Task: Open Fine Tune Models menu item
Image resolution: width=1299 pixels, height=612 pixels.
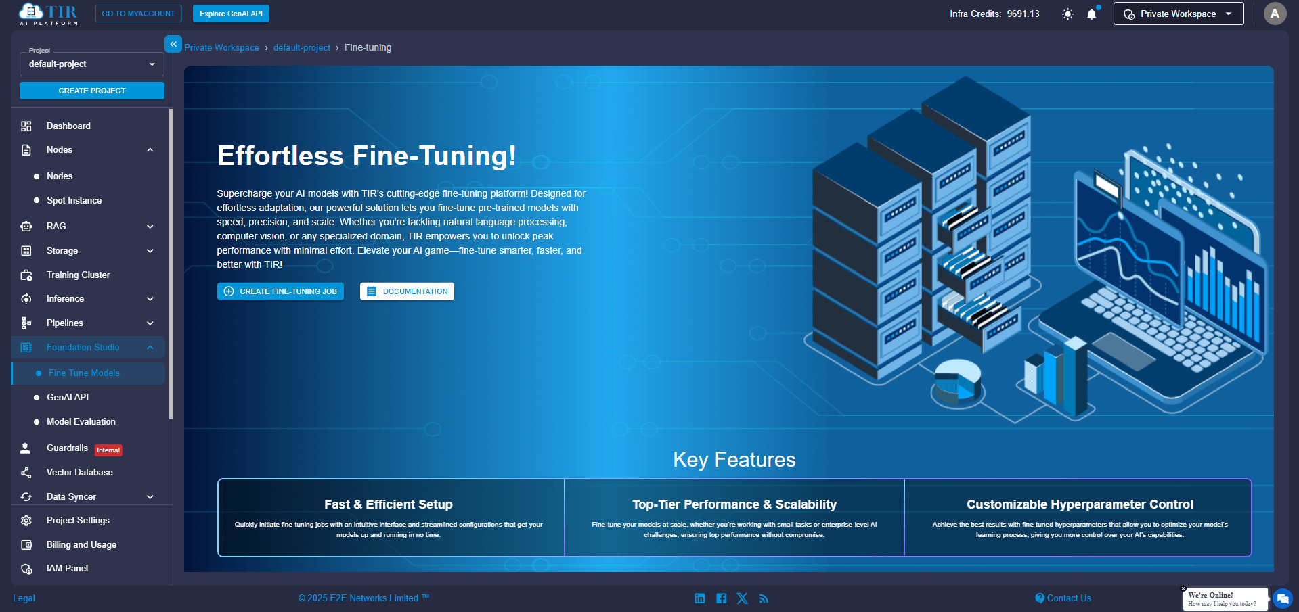Action: coord(88,373)
